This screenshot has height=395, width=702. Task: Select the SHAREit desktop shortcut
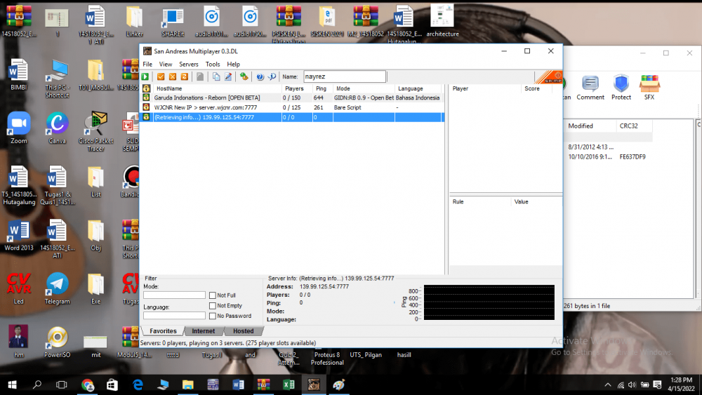coord(173,22)
